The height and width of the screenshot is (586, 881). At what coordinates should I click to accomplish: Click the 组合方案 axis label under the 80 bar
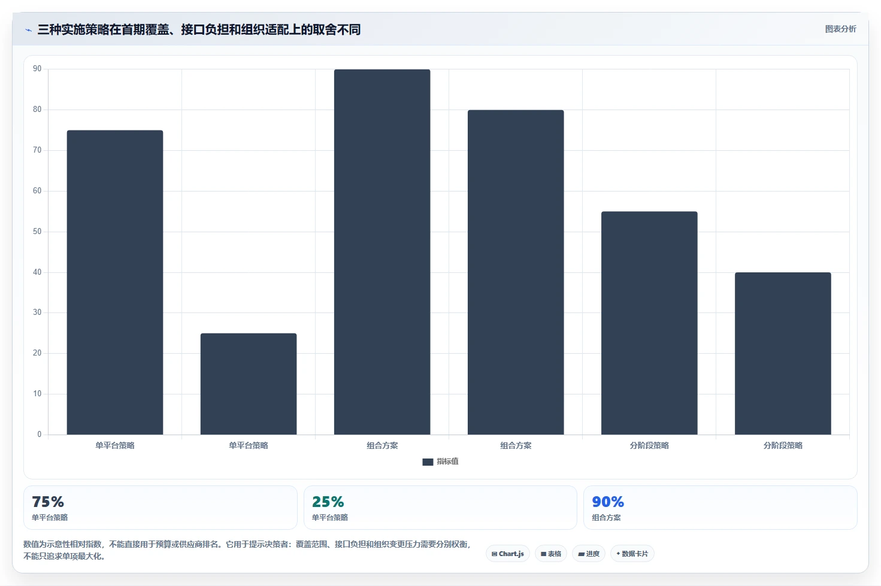coord(516,445)
